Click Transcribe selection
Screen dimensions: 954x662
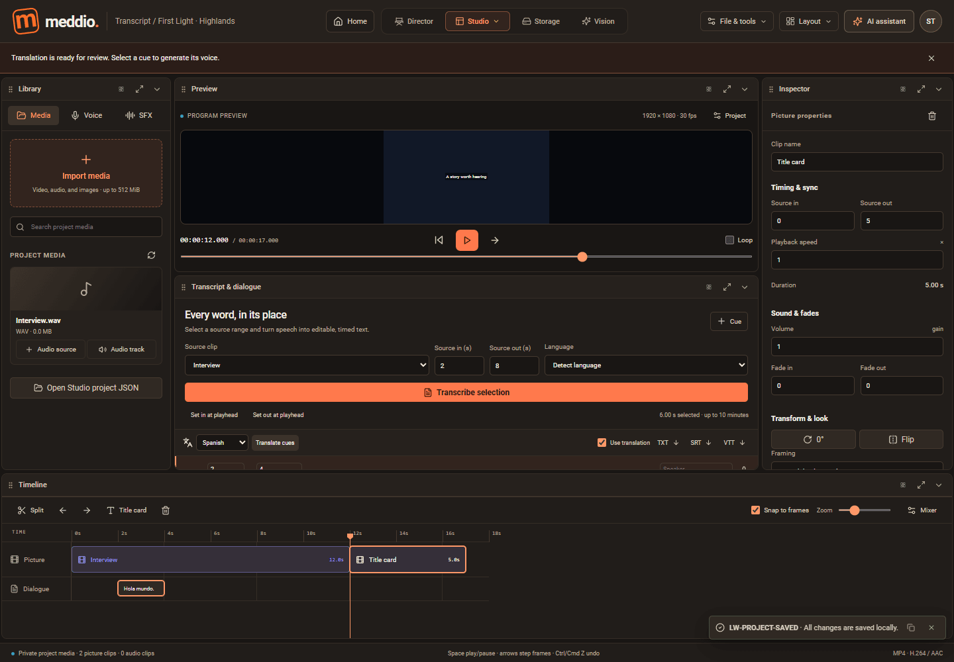coord(466,393)
